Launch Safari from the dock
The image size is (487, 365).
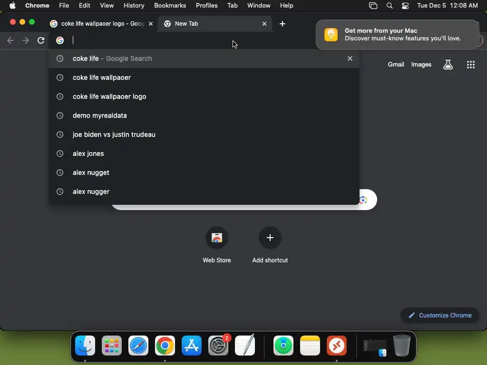(138, 346)
